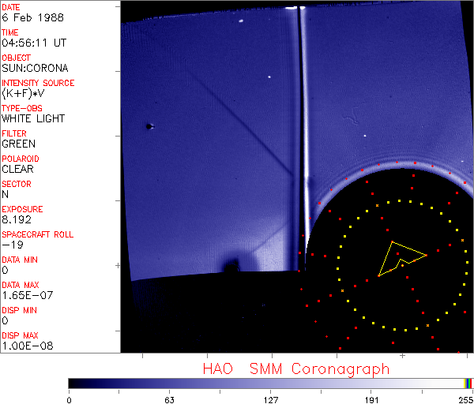Image resolution: width=474 pixels, height=404 pixels.
Task: Select the "CLEAR" polaroid value
Action: [x=18, y=169]
